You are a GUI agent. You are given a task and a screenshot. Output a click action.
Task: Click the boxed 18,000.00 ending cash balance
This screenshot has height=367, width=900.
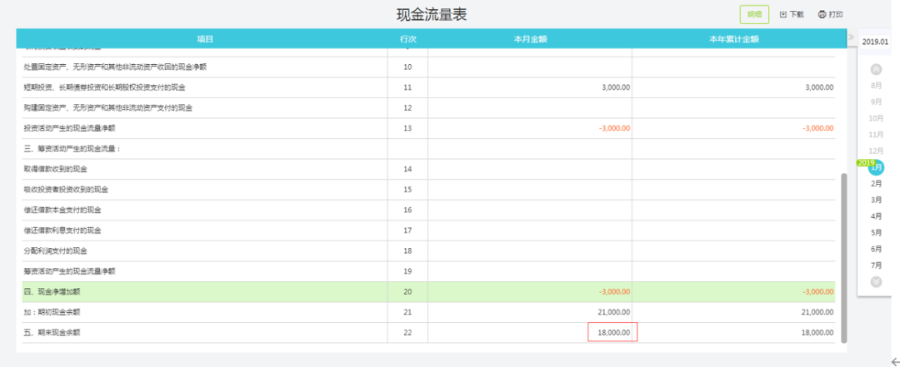click(x=612, y=333)
